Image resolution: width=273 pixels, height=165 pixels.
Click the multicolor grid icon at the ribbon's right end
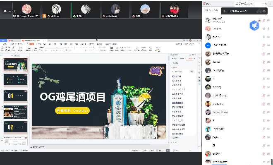tap(158, 48)
